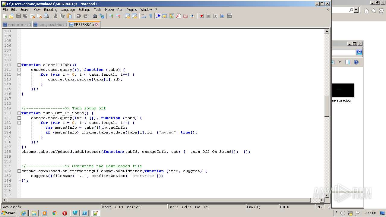The height and width of the screenshot is (217, 386).
Task: Click the Copy toolbar icon
Action: tap(62, 16)
